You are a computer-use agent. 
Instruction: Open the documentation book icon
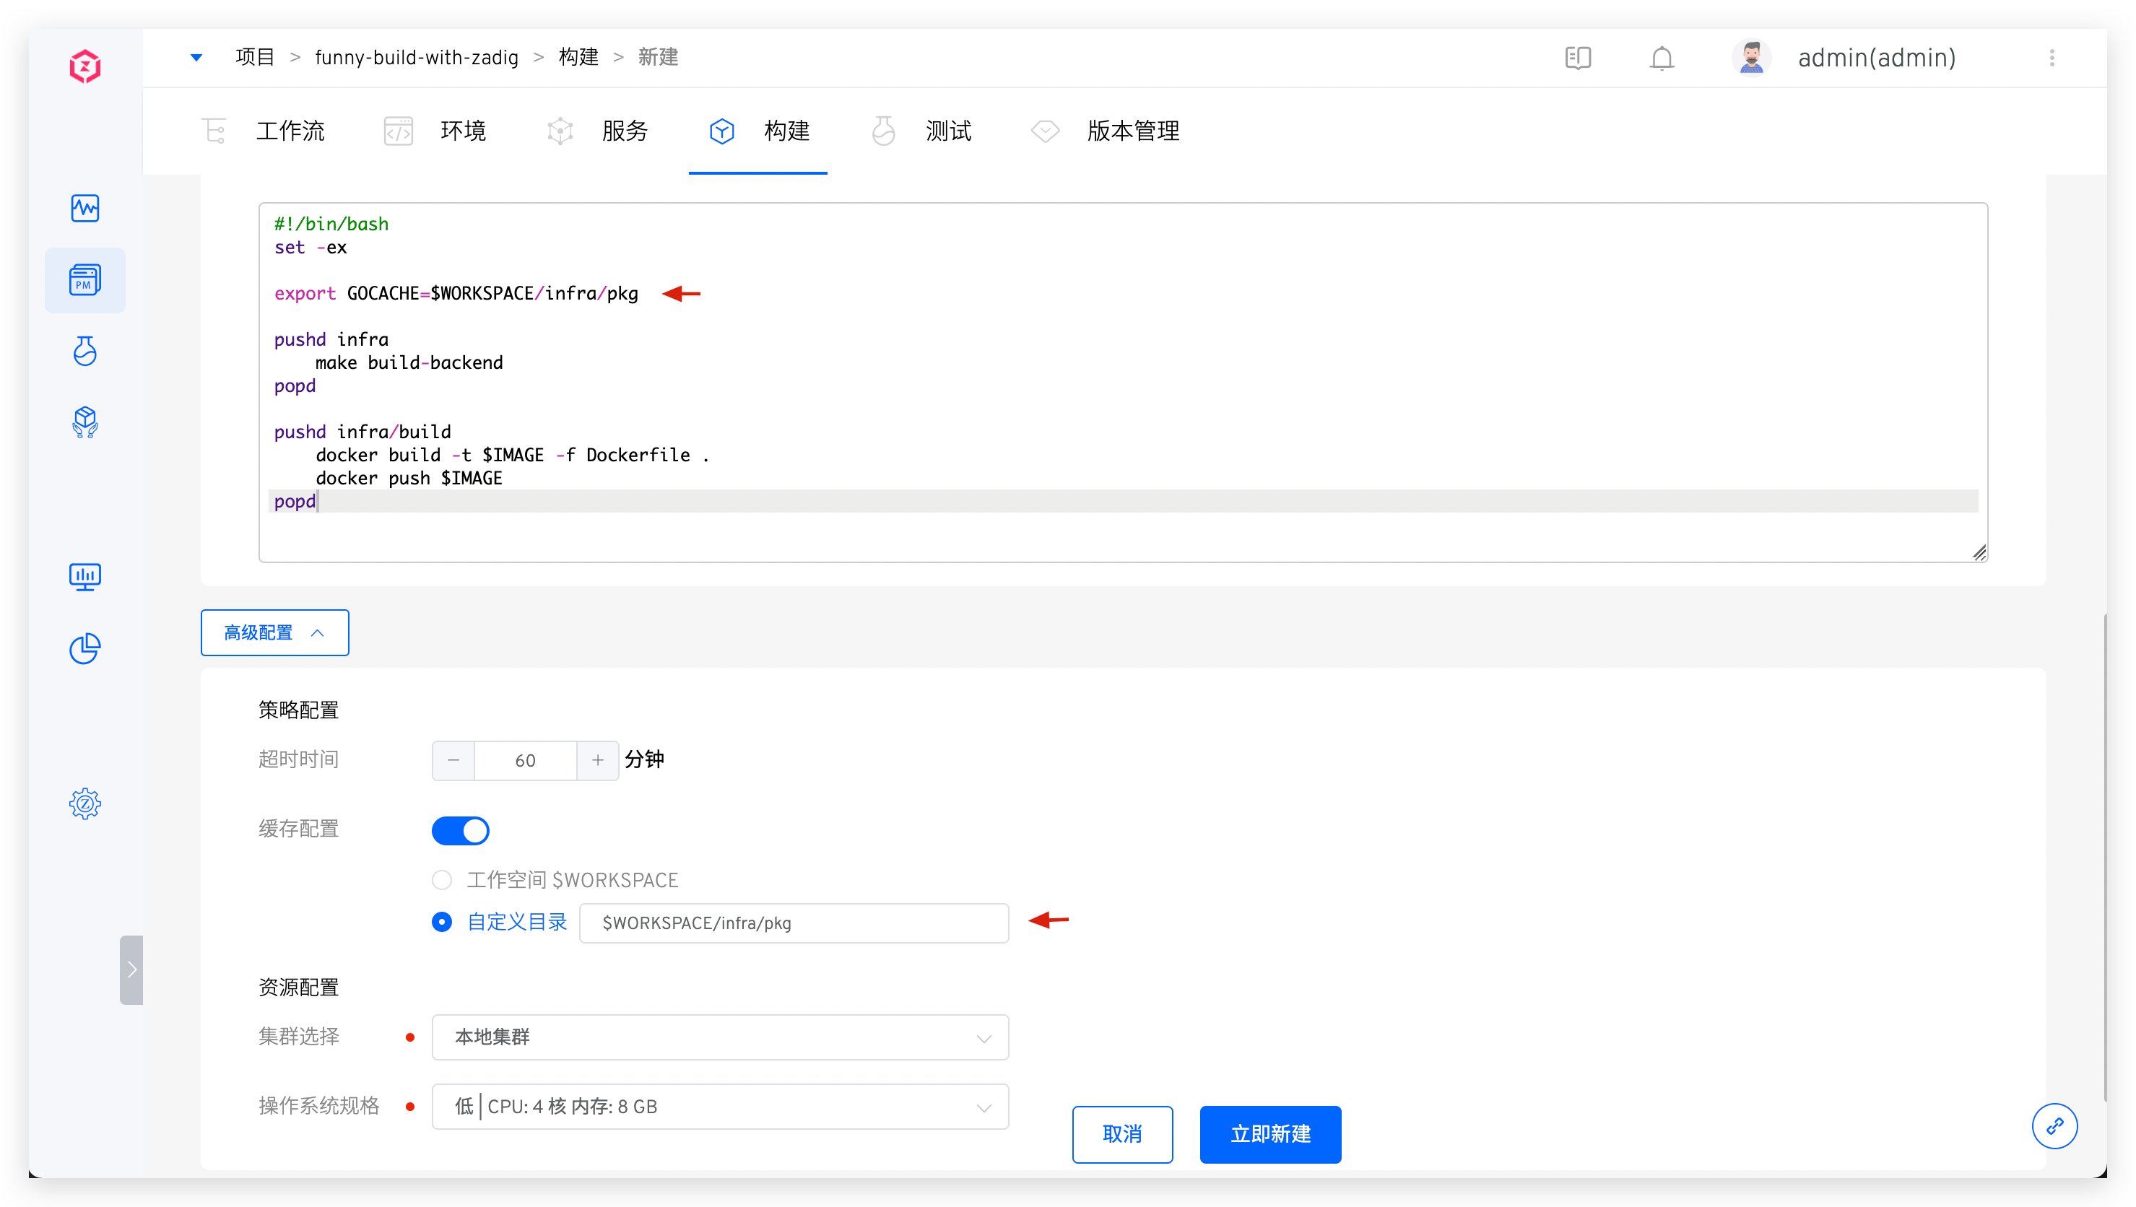tap(1578, 58)
